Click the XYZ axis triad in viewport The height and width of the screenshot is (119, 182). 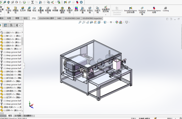pyautogui.click(x=31, y=105)
